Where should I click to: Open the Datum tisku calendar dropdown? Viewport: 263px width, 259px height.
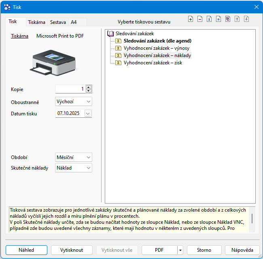[88, 114]
